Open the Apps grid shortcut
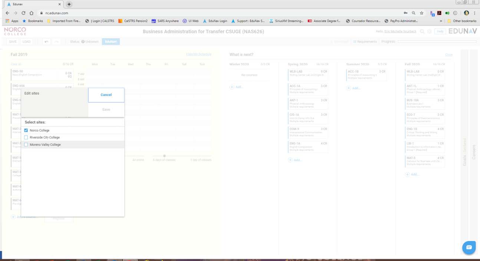The height and width of the screenshot is (261, 480). (x=12, y=21)
